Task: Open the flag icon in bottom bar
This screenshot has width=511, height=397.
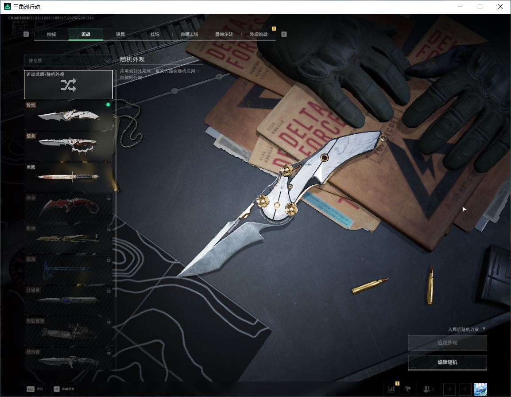Action: coord(408,389)
